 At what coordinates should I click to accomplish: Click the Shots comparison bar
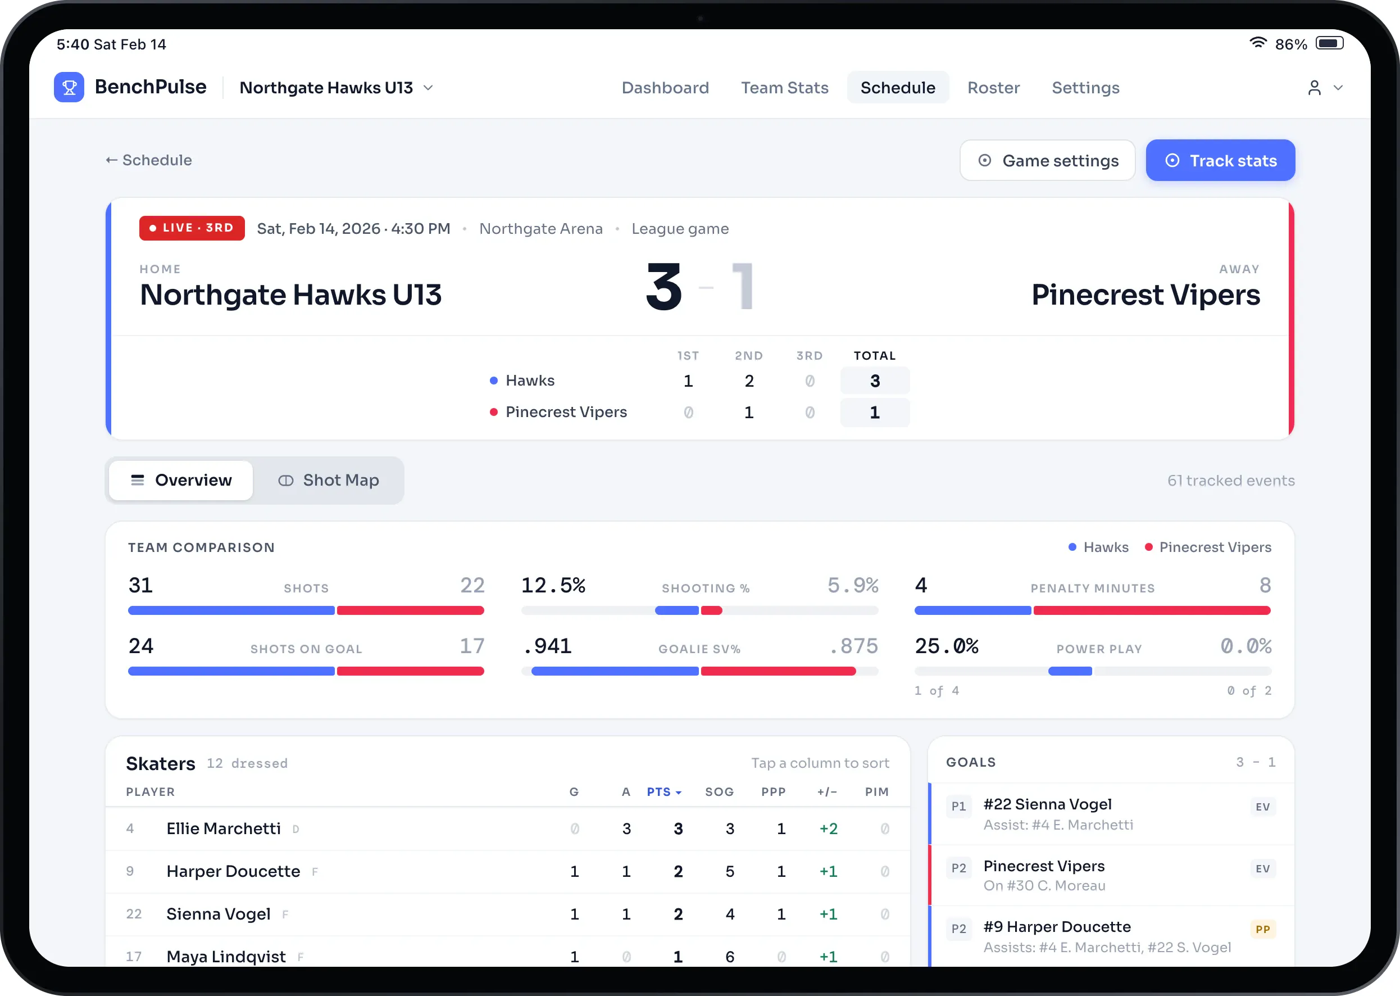click(x=306, y=610)
